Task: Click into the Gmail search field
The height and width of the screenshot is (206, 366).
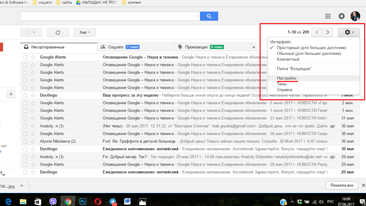Action: [107, 16]
